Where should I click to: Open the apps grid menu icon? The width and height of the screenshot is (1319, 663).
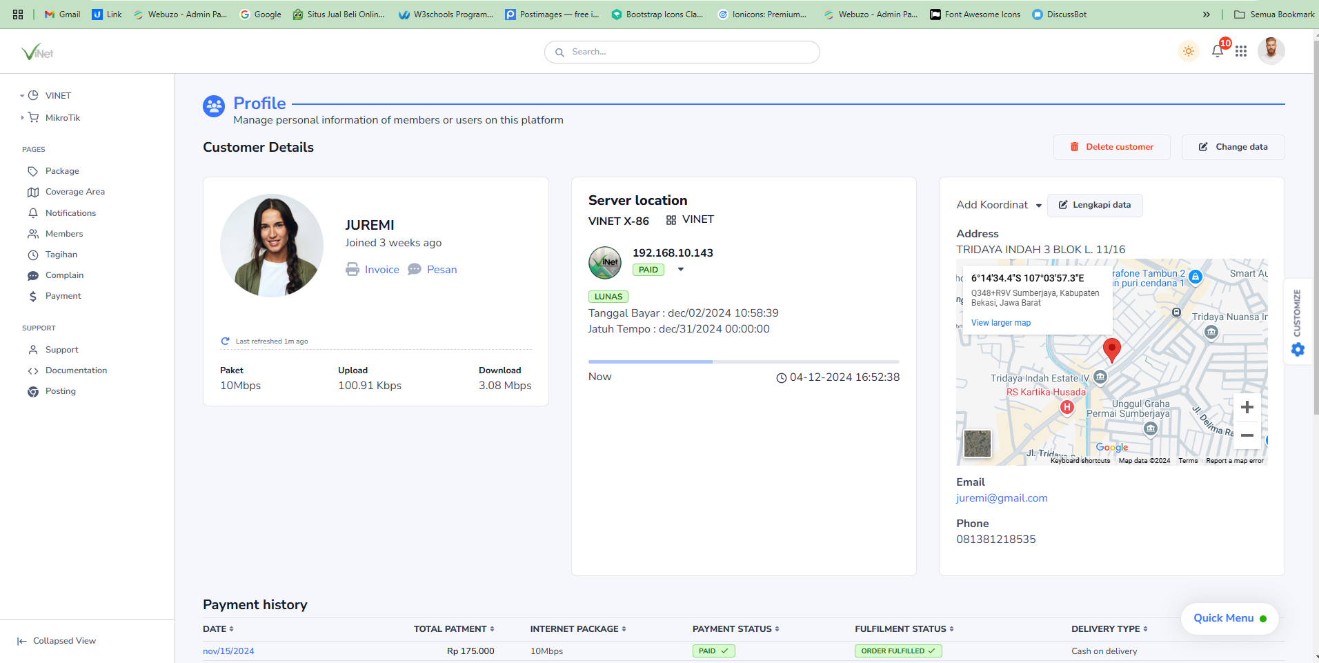[1241, 51]
